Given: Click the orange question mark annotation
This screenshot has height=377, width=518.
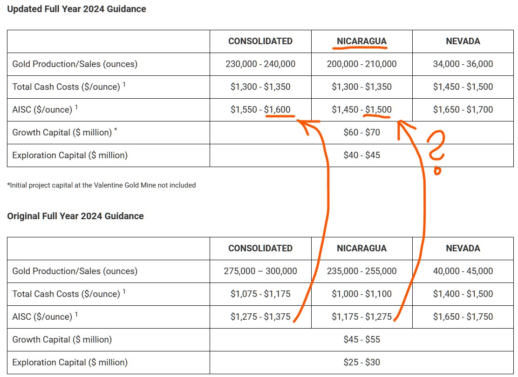Looking at the screenshot, I should 436,151.
